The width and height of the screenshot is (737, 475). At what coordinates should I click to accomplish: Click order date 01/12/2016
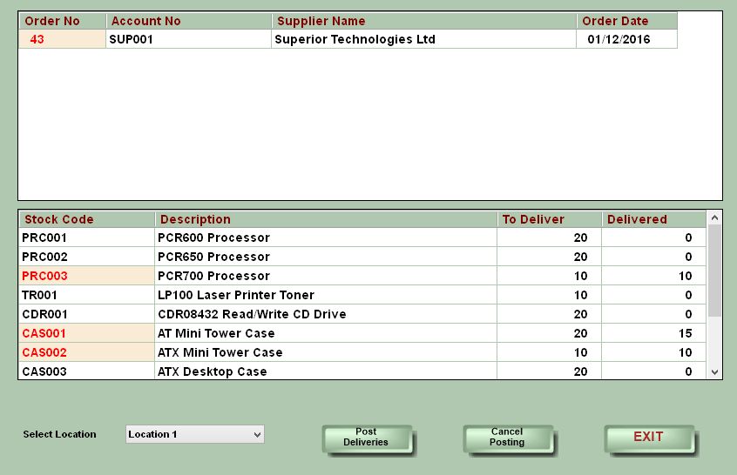(x=627, y=39)
